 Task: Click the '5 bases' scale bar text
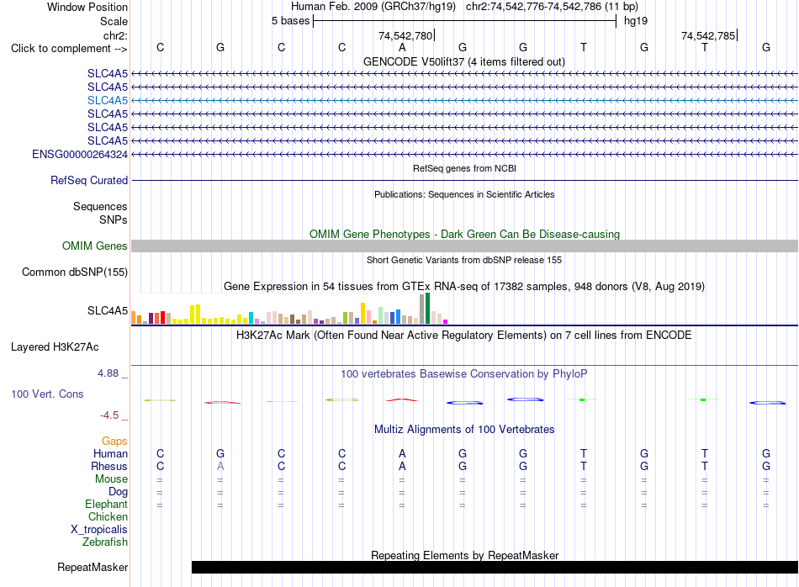290,21
